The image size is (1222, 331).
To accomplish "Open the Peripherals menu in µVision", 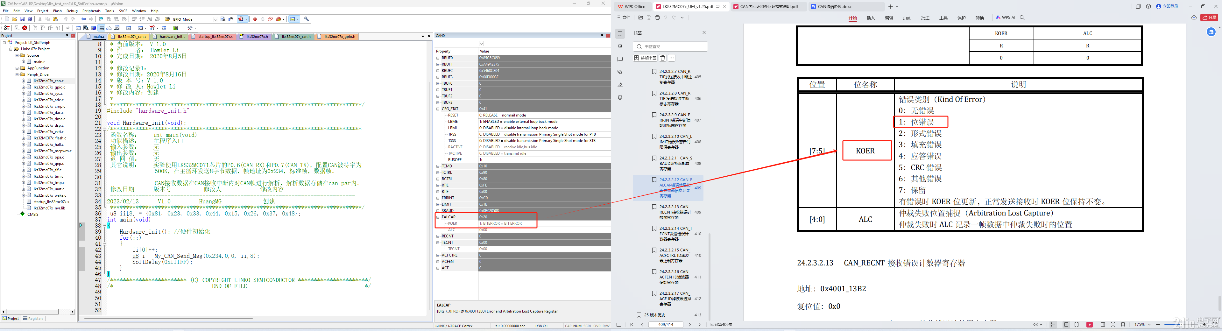I will (x=91, y=11).
